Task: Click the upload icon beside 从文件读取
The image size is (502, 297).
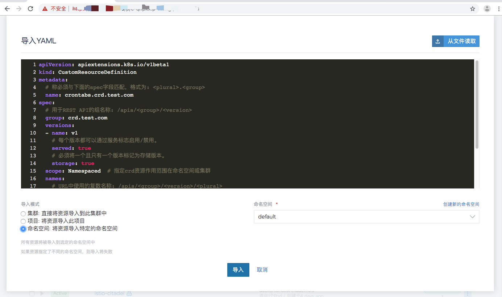Action: [438, 41]
